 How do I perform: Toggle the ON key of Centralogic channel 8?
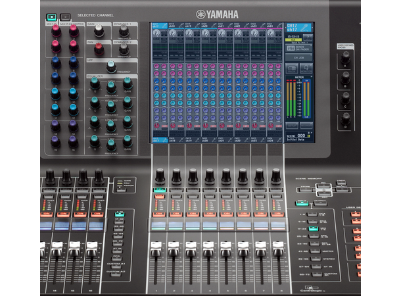tap(278, 214)
